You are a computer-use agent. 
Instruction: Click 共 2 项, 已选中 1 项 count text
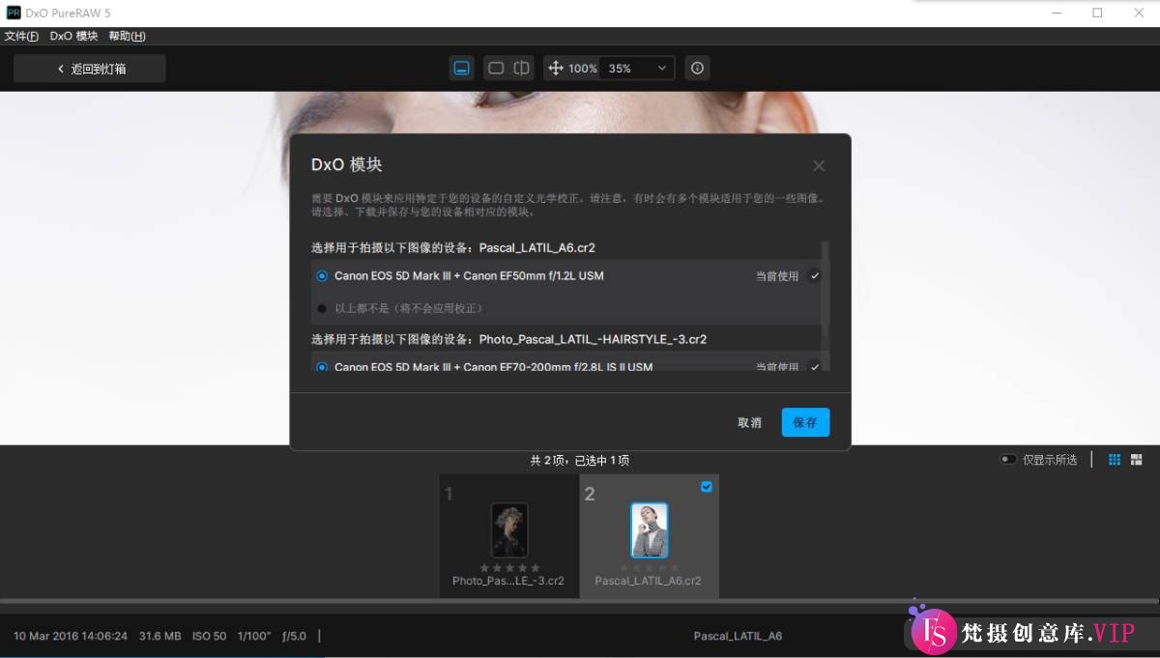pos(580,461)
